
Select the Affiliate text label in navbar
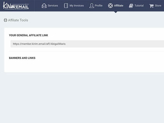pyautogui.click(x=119, y=6)
